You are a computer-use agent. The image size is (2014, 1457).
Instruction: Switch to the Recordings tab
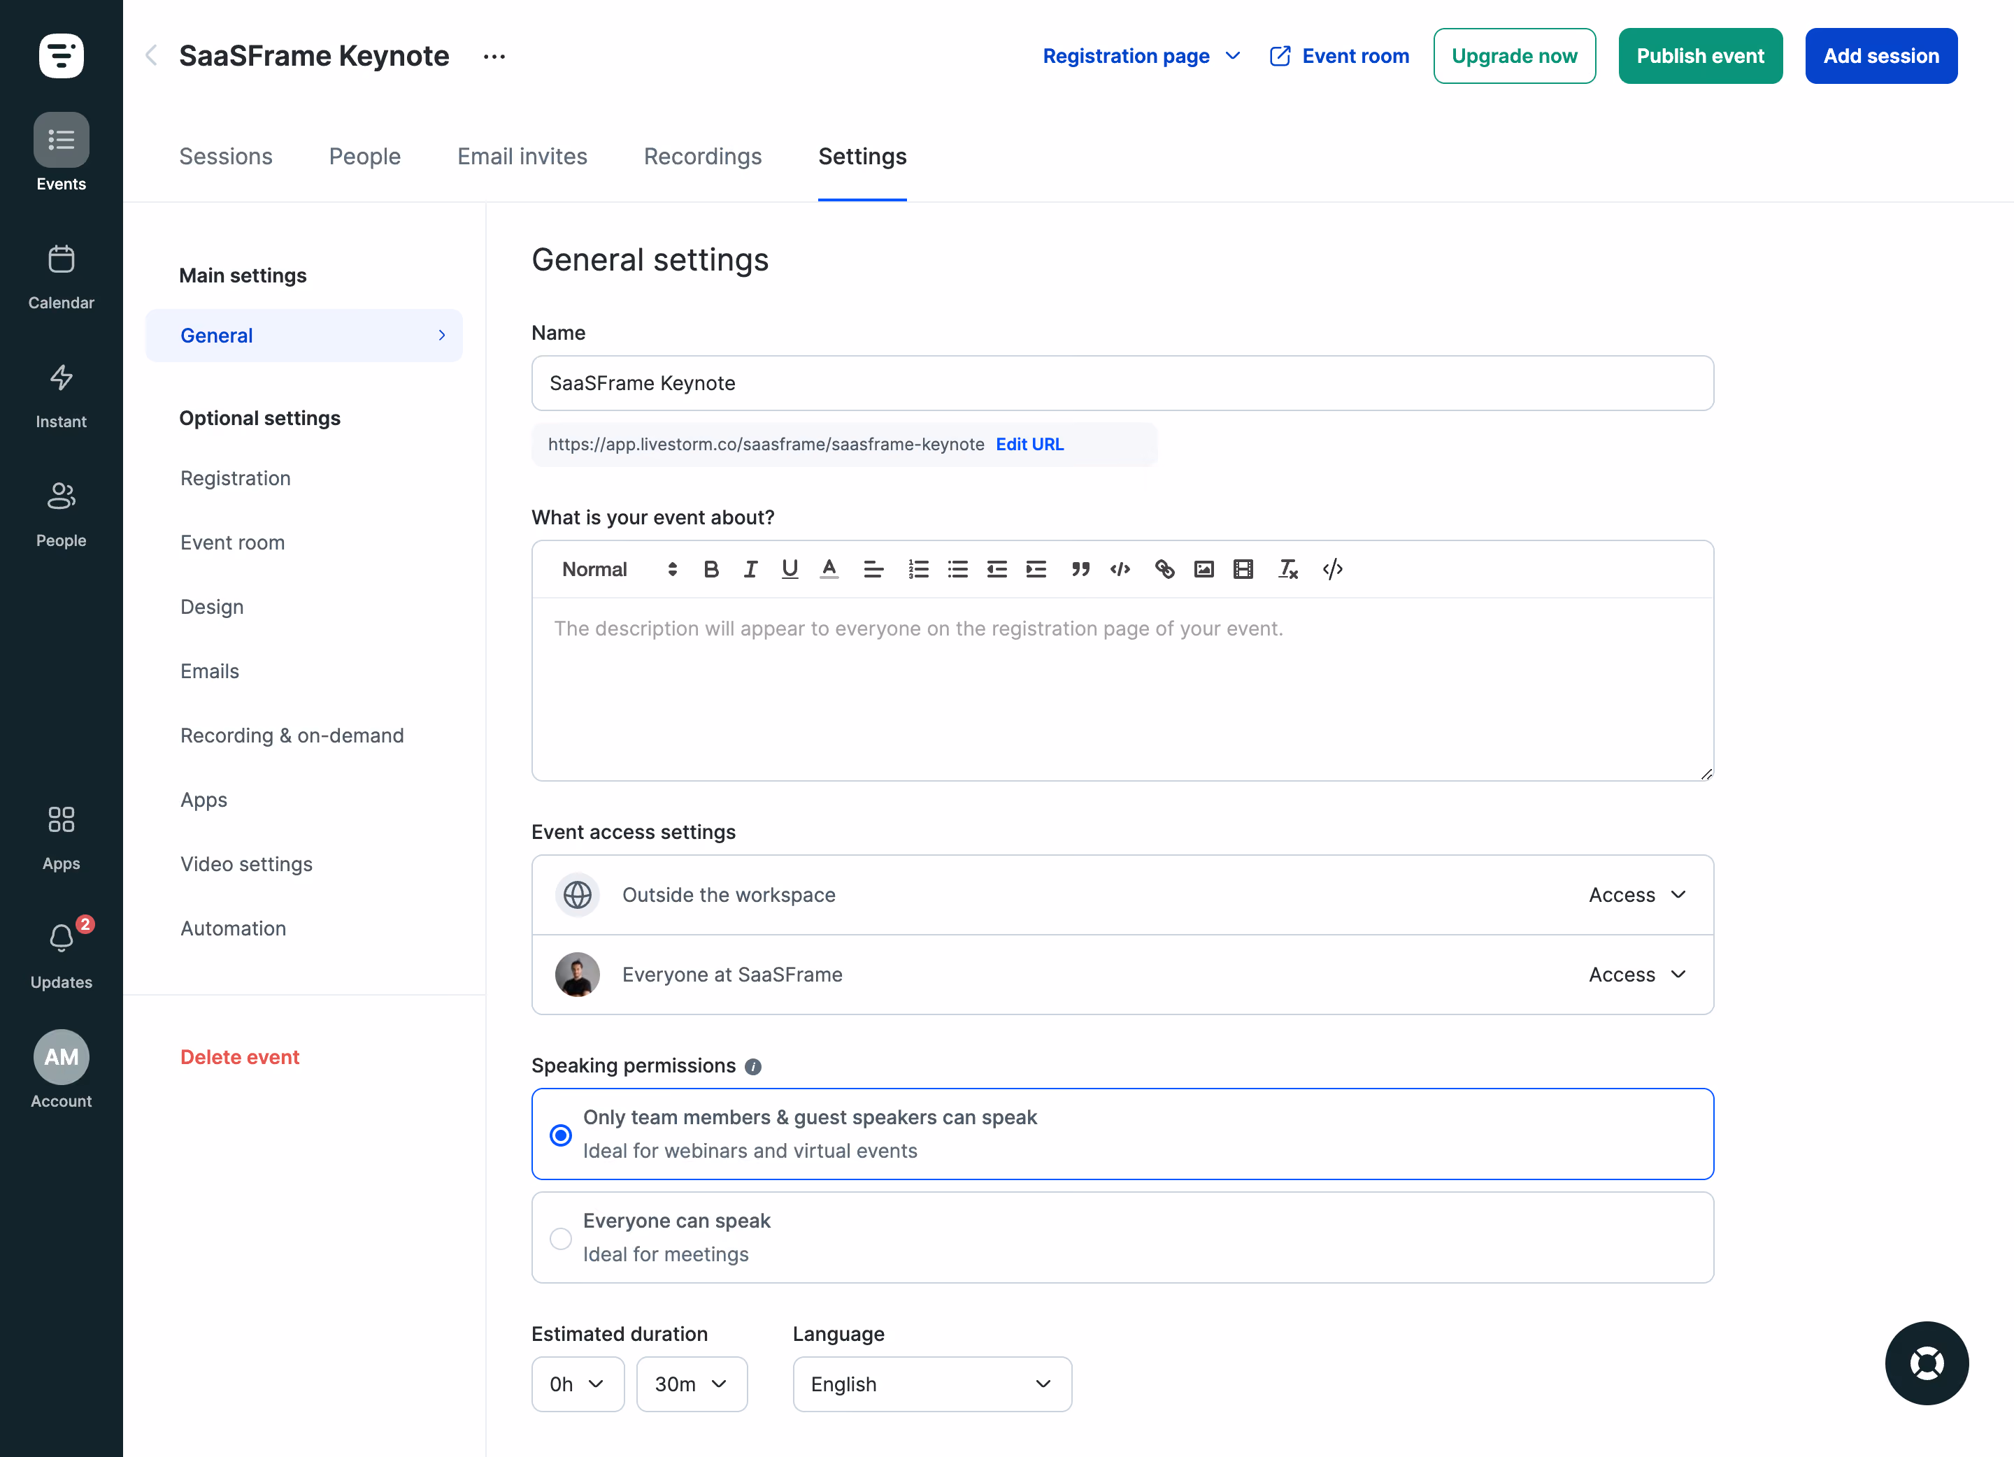(x=702, y=157)
